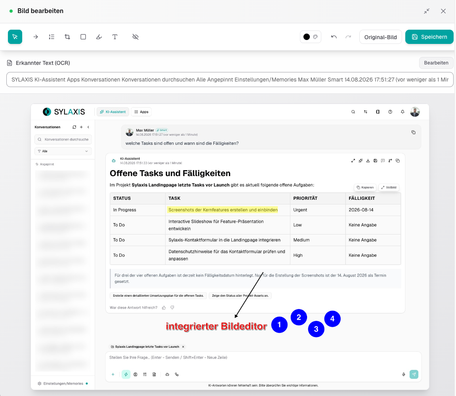Open Einstellungen/Memories

click(63, 383)
